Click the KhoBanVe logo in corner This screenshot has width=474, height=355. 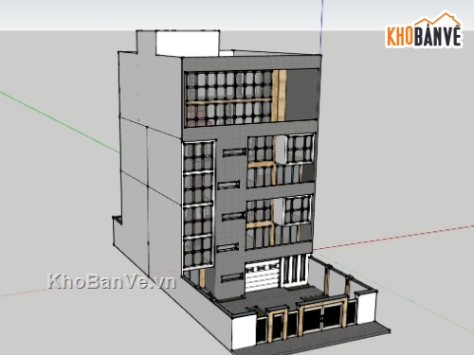click(x=424, y=30)
